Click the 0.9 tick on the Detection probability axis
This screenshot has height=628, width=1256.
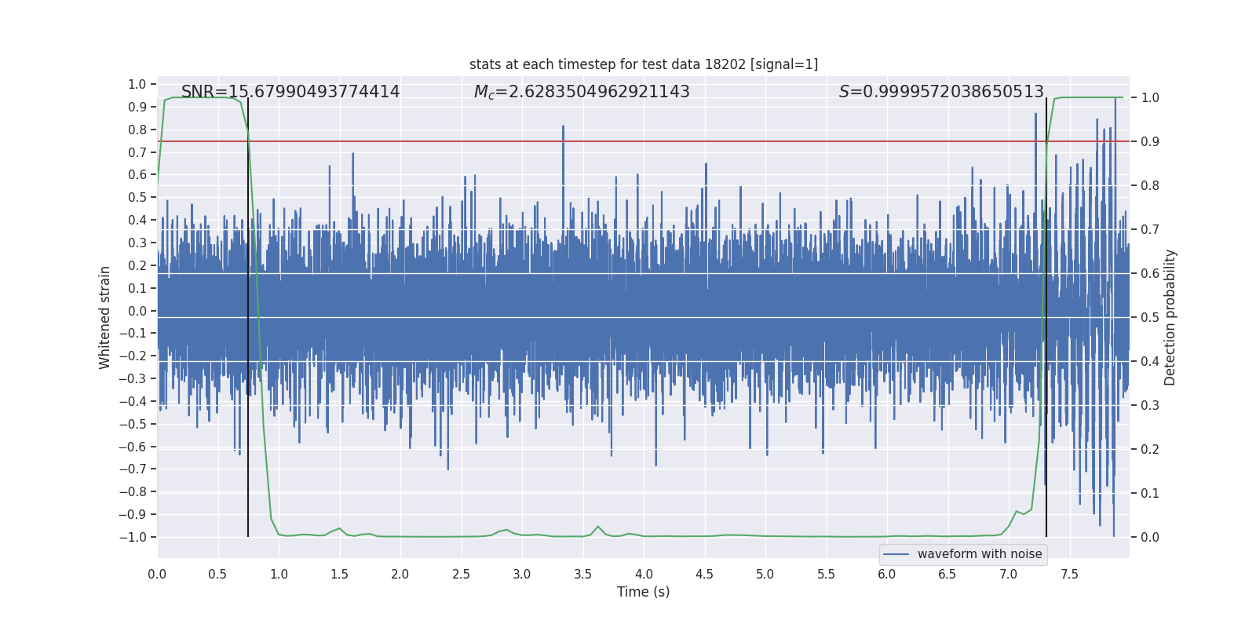pyautogui.click(x=1150, y=142)
